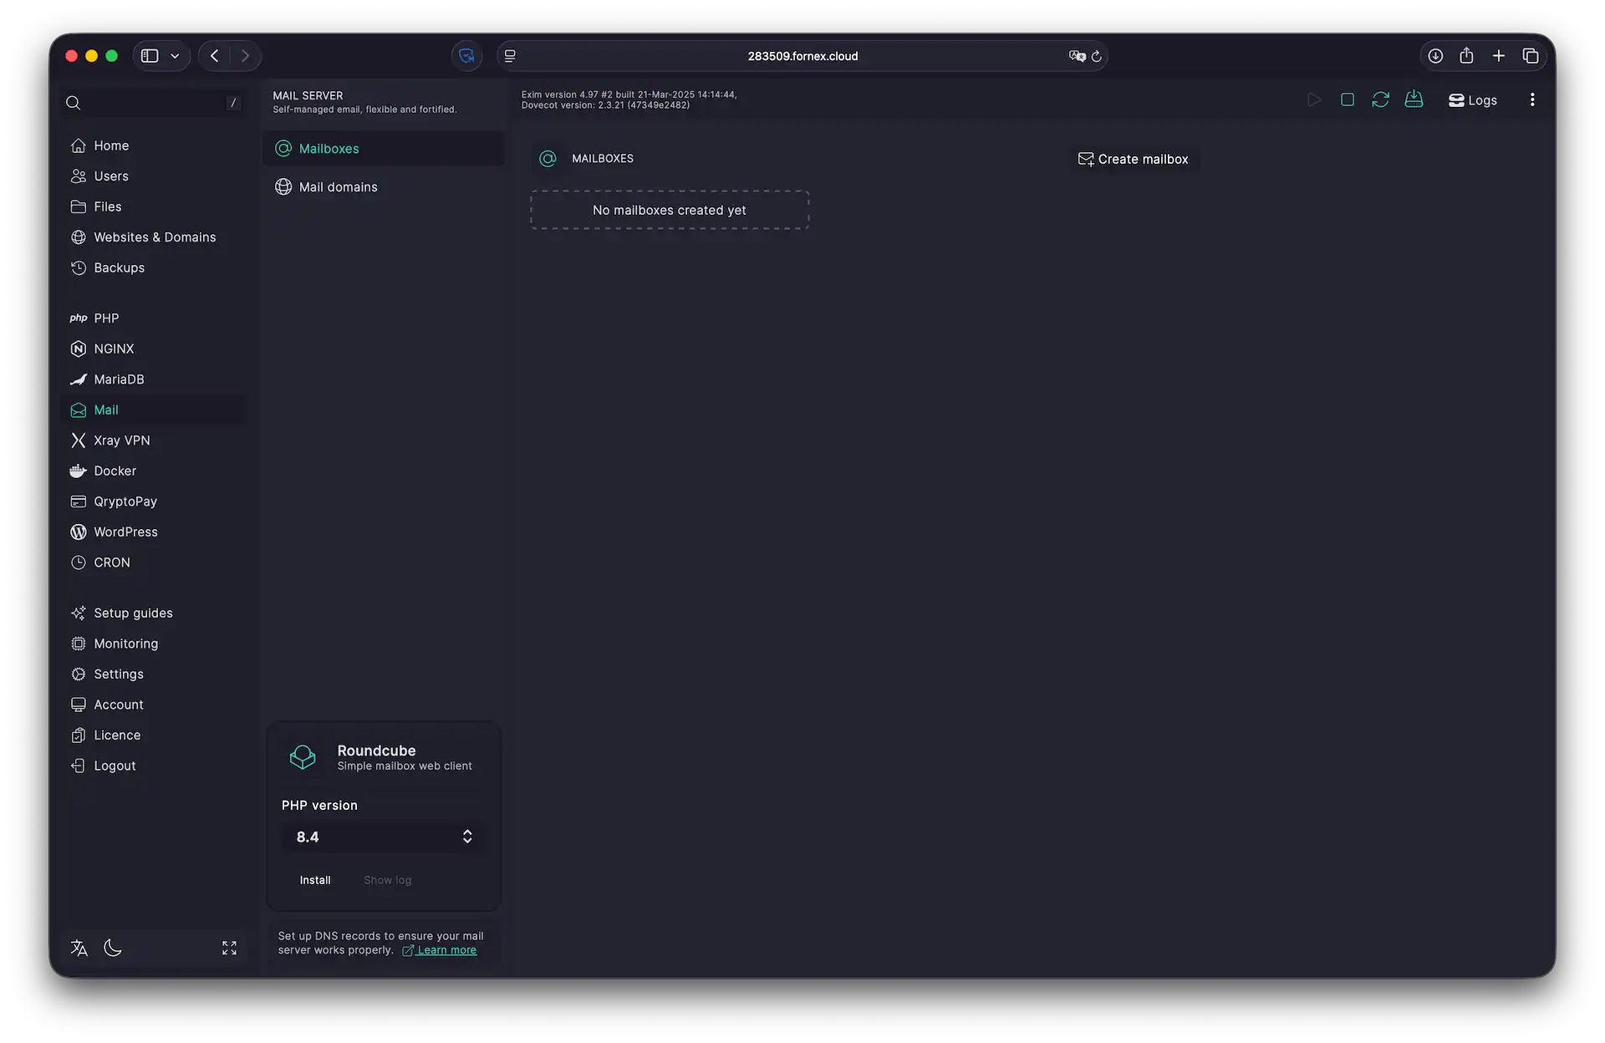Stop the mail server service
This screenshot has height=1043, width=1605.
tap(1347, 99)
